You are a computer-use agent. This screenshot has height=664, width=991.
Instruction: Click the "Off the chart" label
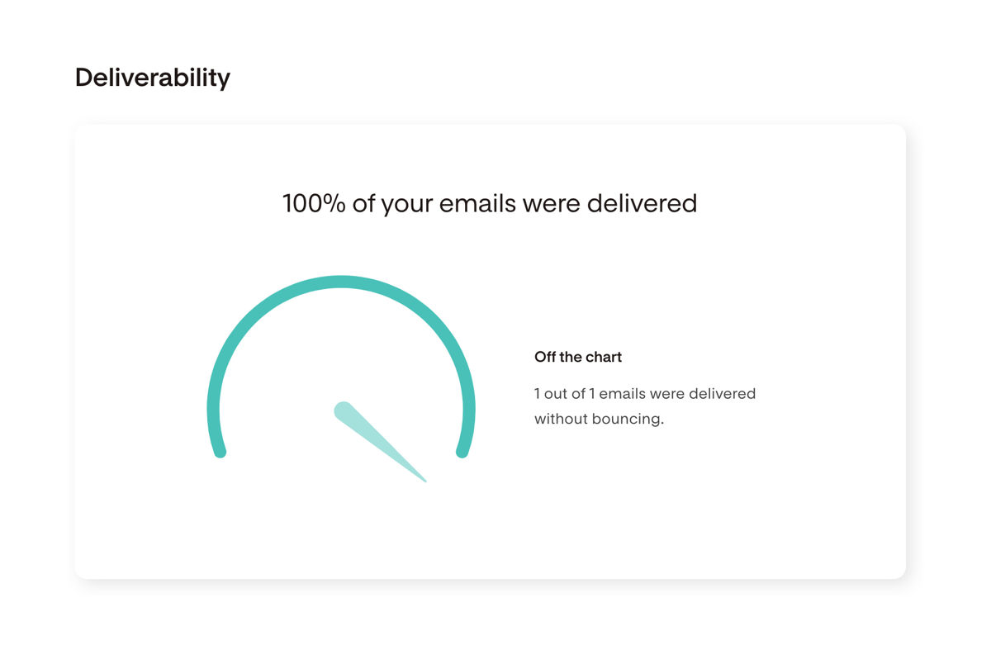(577, 357)
